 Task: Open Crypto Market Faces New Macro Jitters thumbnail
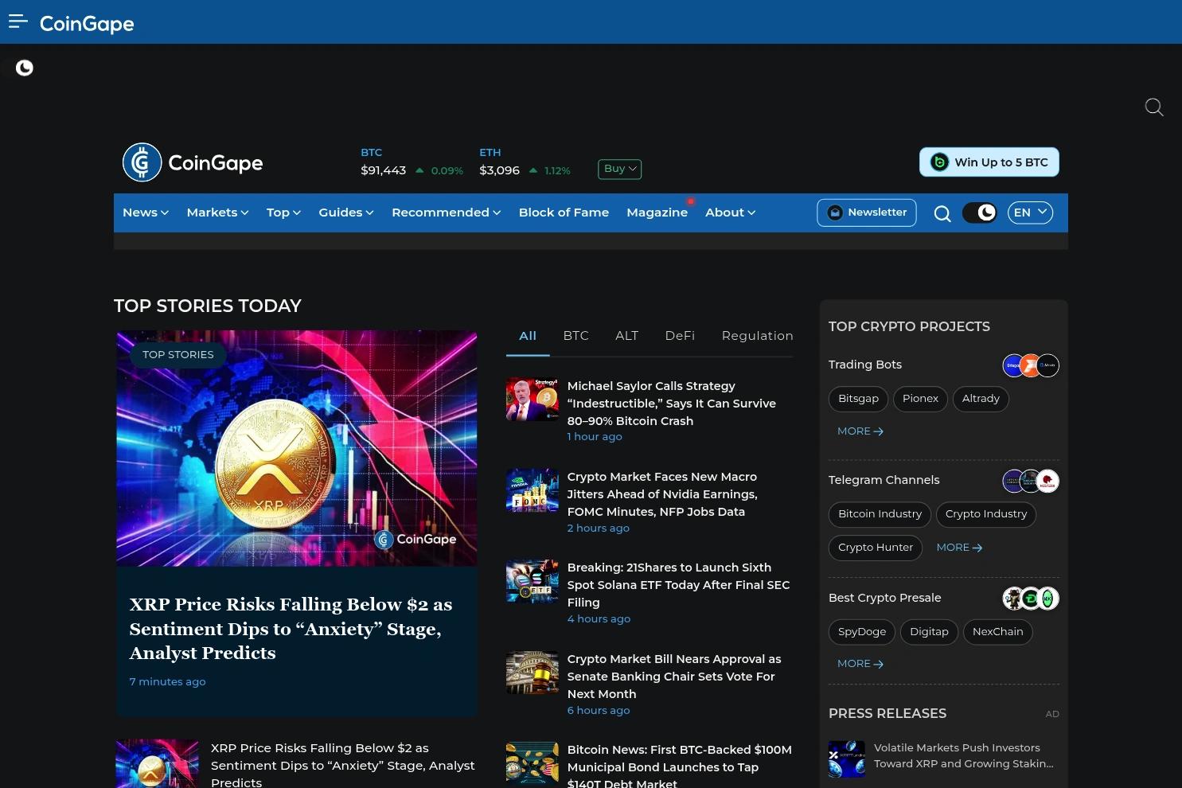tap(532, 490)
